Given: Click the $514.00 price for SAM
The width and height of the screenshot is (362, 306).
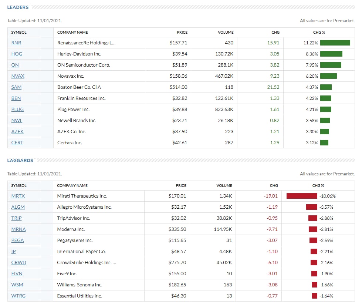Looking at the screenshot, I should (178, 87).
